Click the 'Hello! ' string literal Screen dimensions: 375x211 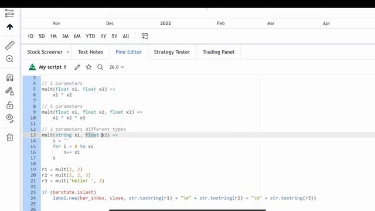(83, 181)
